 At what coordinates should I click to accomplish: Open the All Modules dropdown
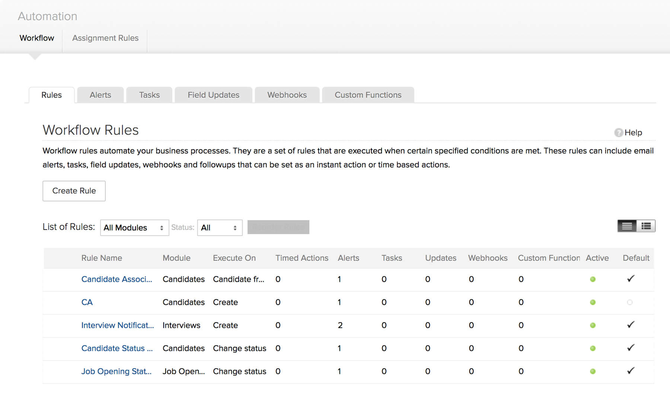coord(134,227)
